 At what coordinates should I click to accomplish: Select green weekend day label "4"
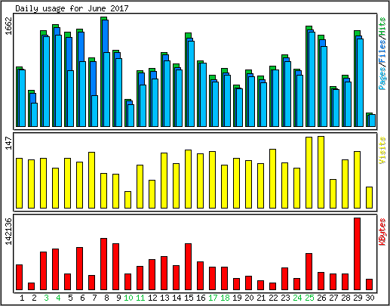pos(58,298)
